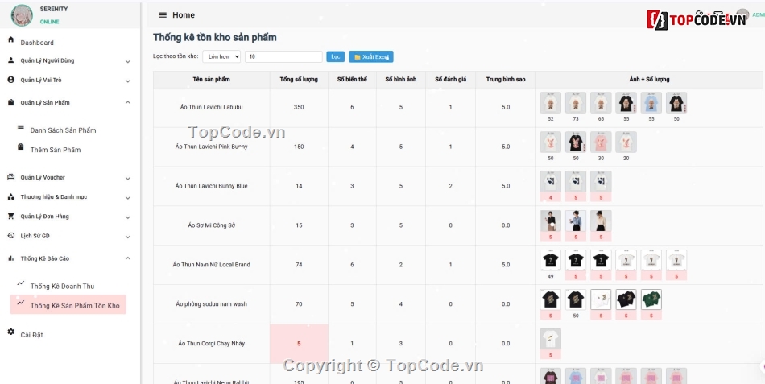Click Local Brand thumbnail with quantity 49
The width and height of the screenshot is (765, 384).
point(550,261)
